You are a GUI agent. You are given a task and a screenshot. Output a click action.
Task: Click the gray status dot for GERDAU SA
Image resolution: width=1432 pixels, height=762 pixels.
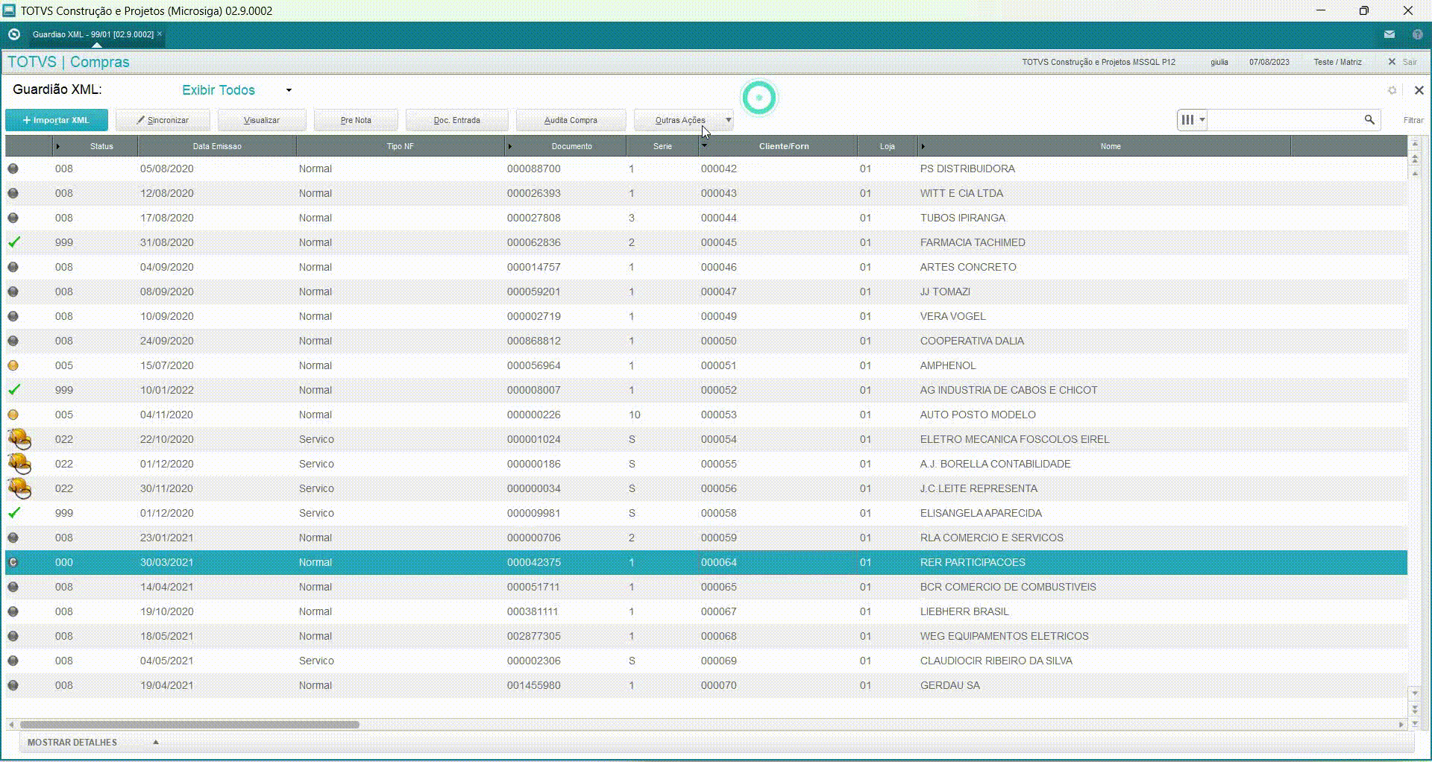[x=13, y=685]
